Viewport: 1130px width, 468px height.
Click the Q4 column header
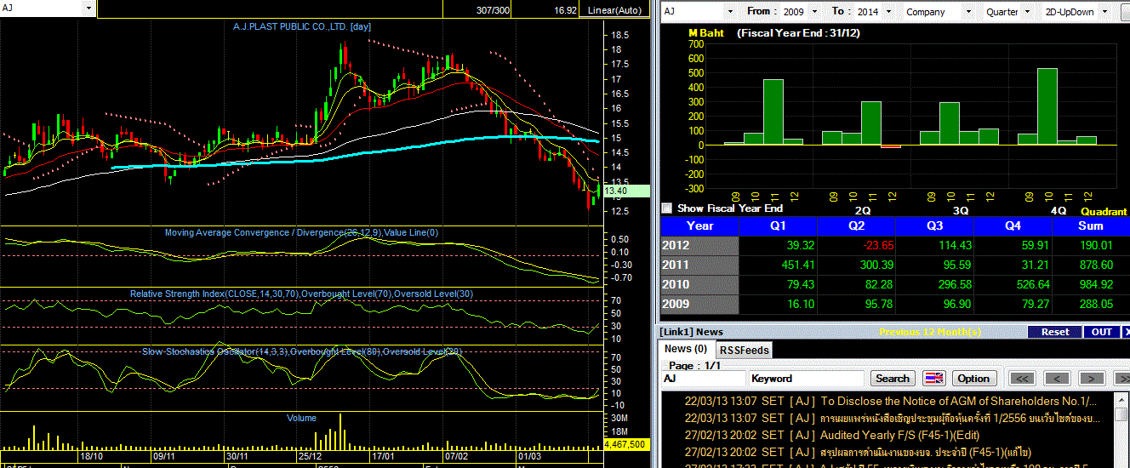coord(1013,226)
